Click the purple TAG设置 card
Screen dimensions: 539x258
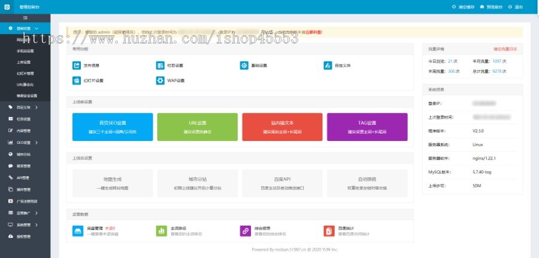[367, 127]
